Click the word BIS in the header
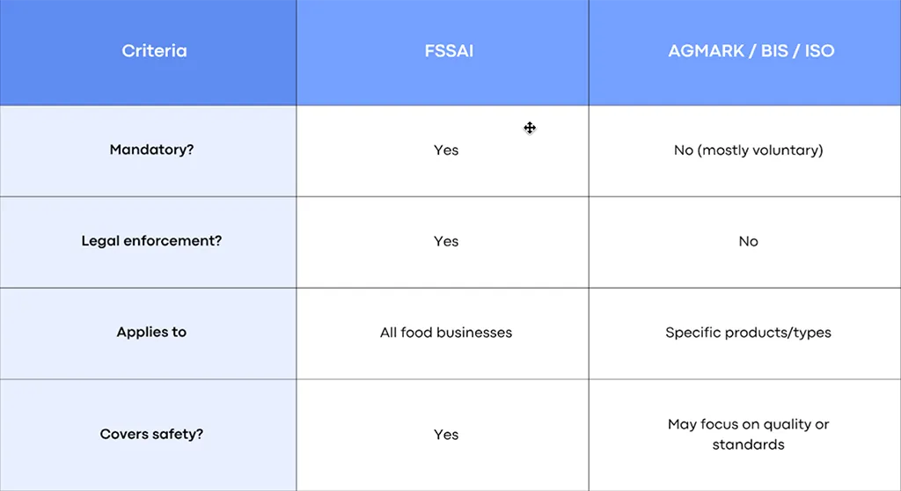The height and width of the screenshot is (491, 901). (x=774, y=51)
